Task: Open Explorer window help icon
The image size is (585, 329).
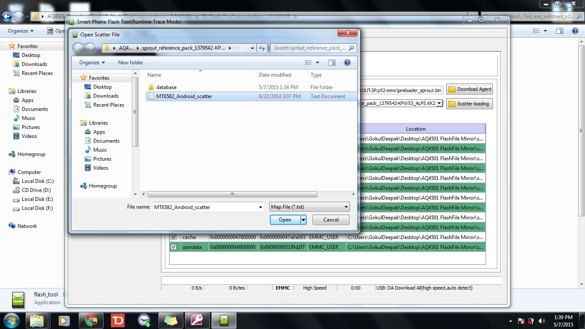Action: pyautogui.click(x=575, y=31)
